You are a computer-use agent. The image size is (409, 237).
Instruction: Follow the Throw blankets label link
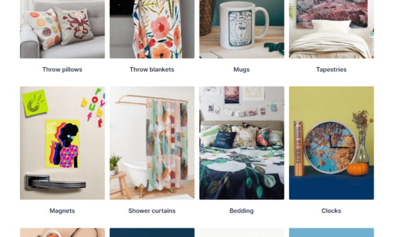(x=152, y=70)
